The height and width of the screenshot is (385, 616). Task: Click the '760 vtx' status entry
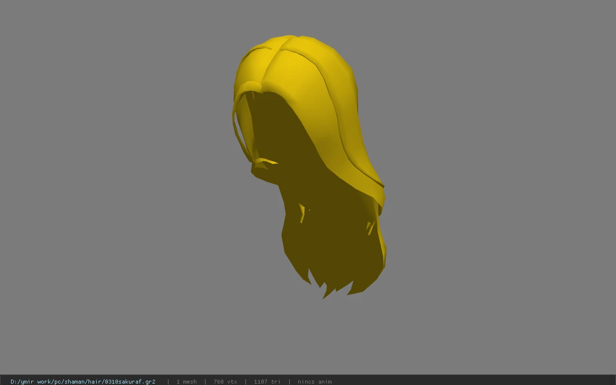(x=225, y=382)
